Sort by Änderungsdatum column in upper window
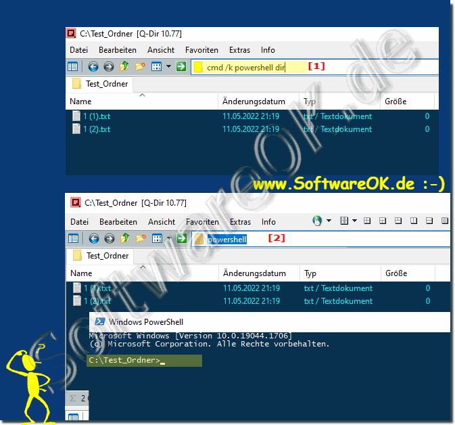This screenshot has height=425, width=455. coord(258,102)
